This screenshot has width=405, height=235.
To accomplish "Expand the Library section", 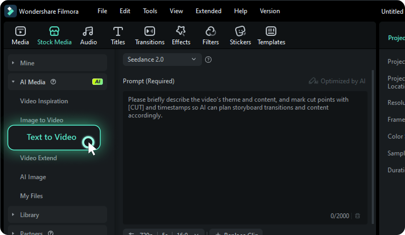I will point(30,215).
